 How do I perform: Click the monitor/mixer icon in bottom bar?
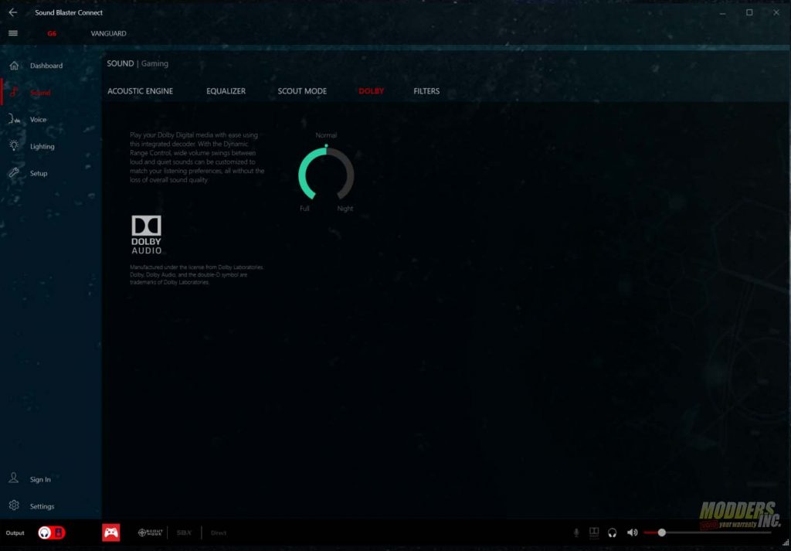[594, 532]
